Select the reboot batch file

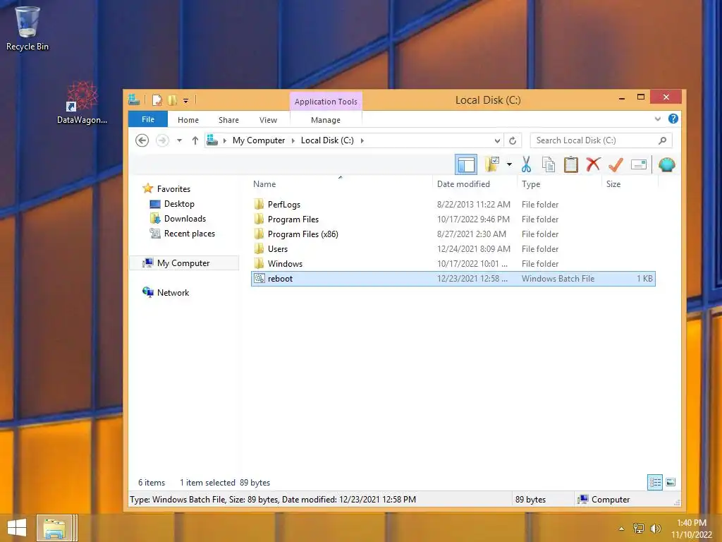(x=453, y=278)
